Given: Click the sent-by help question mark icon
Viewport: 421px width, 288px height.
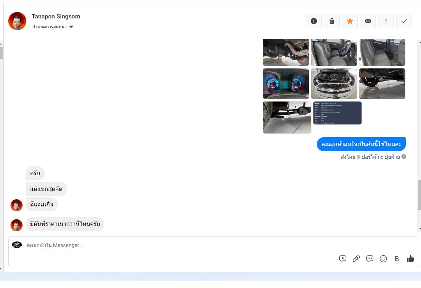Looking at the screenshot, I should (404, 156).
